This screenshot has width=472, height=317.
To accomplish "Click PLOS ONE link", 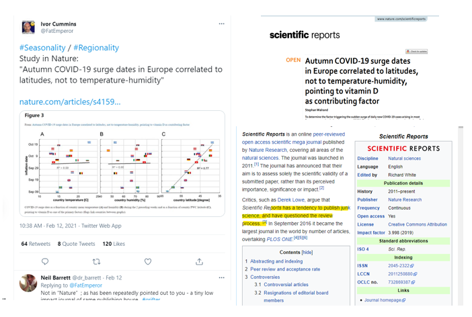I will point(280,239).
